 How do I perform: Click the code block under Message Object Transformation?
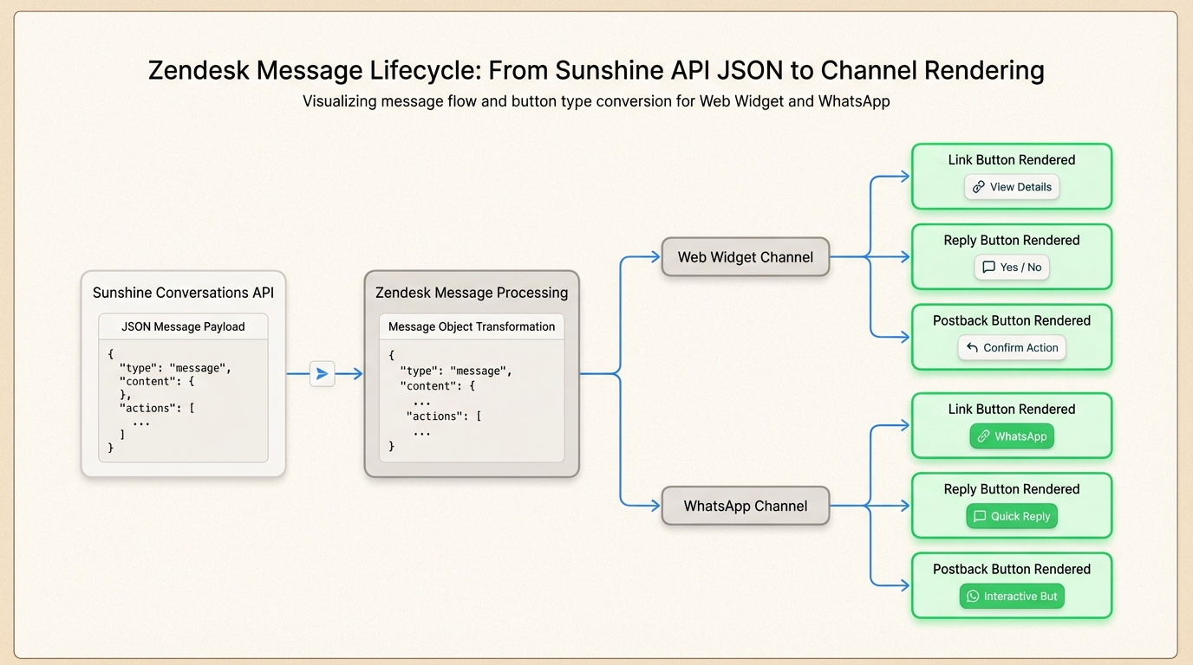pyautogui.click(x=472, y=401)
